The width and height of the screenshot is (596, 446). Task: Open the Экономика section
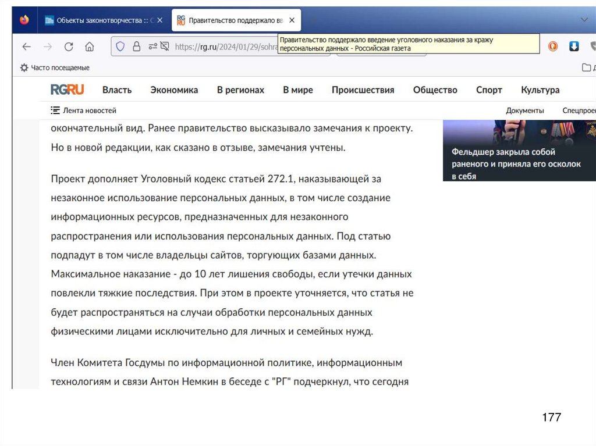(x=174, y=90)
